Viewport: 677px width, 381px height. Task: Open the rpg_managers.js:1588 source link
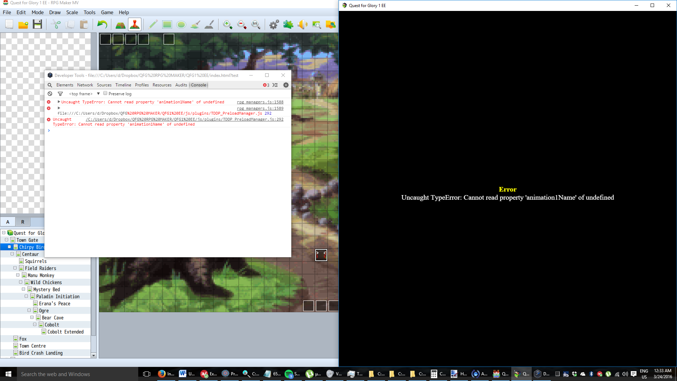(x=260, y=102)
